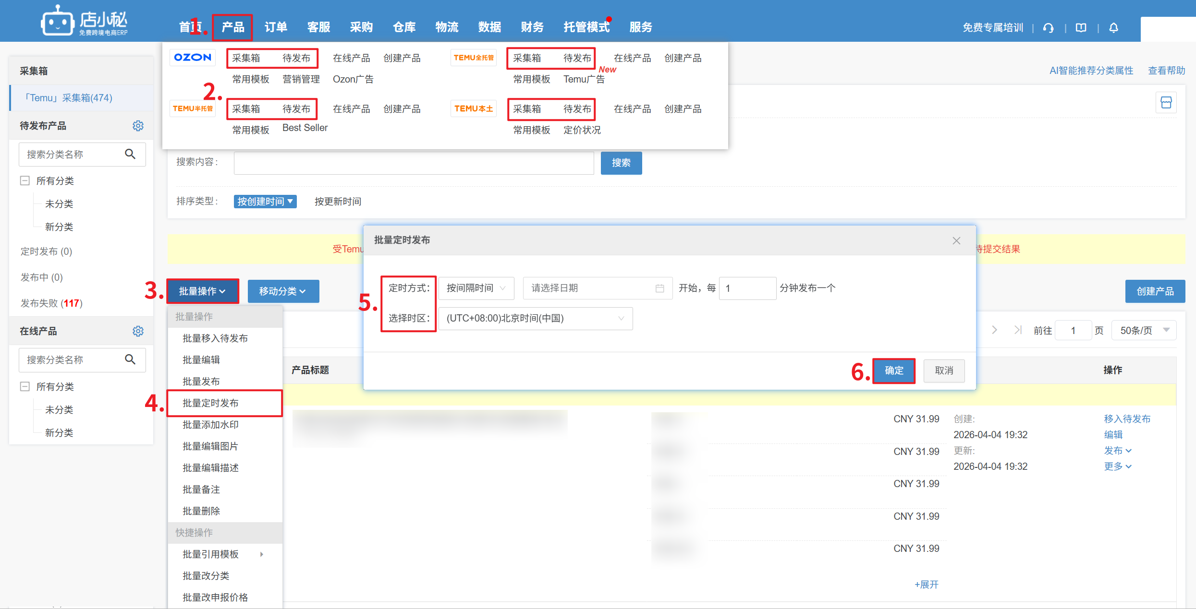Open calendar icon in date picker field
The width and height of the screenshot is (1196, 609).
pyautogui.click(x=659, y=288)
